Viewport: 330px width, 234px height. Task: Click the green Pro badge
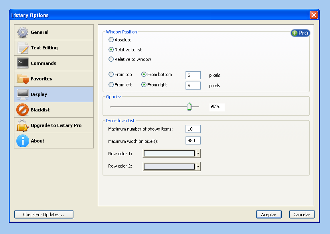300,33
